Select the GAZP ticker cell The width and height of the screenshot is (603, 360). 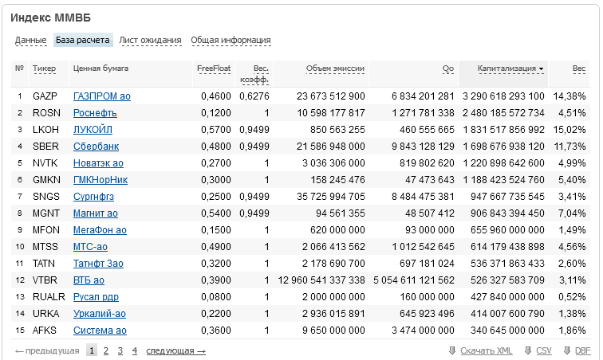tap(45, 96)
